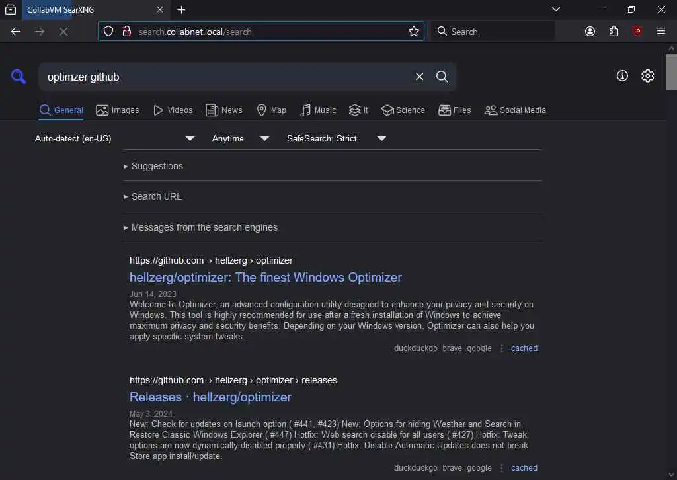Open the Auto-detect (en-US) language dropdown
This screenshot has width=677, height=480.
point(115,139)
